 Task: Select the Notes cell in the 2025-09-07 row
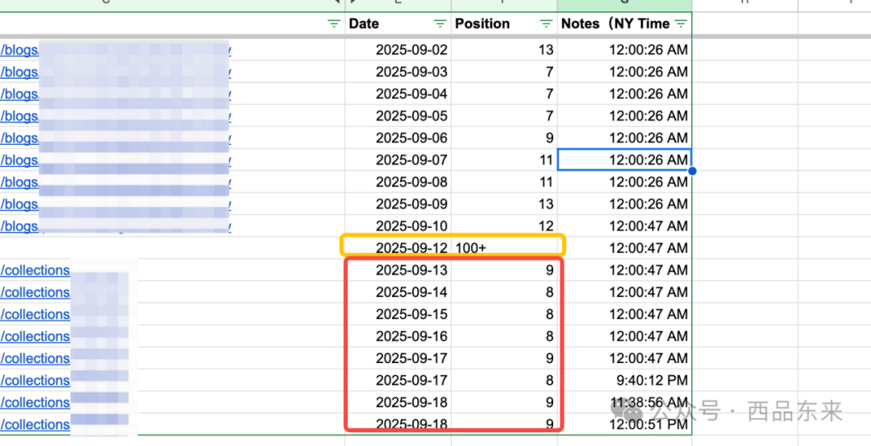point(624,160)
